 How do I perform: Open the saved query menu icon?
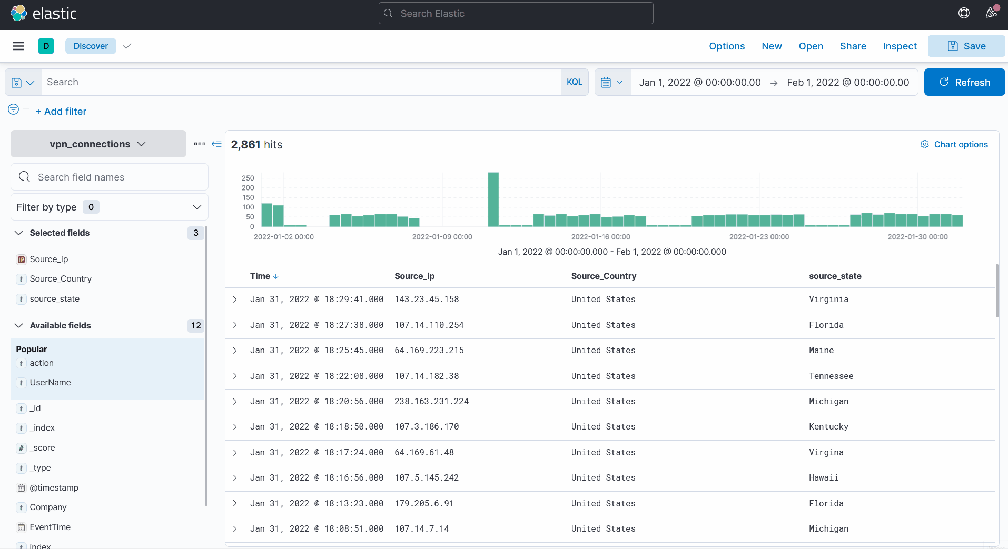pyautogui.click(x=23, y=83)
